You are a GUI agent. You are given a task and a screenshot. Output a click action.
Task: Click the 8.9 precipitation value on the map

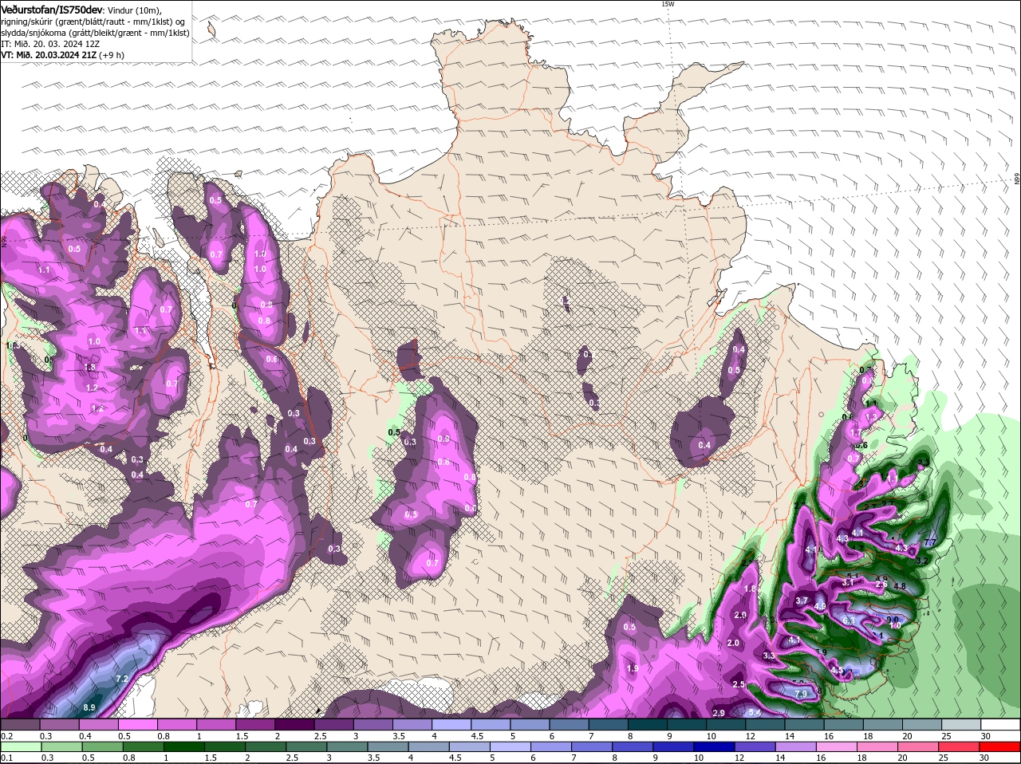pyautogui.click(x=89, y=707)
